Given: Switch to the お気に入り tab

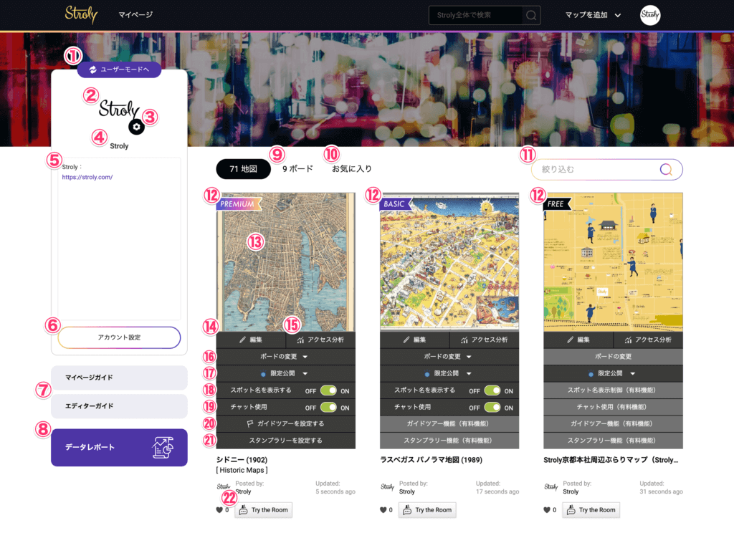Looking at the screenshot, I should pos(351,169).
